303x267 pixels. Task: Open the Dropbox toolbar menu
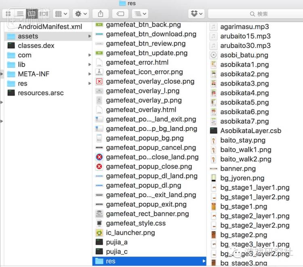pos(196,14)
